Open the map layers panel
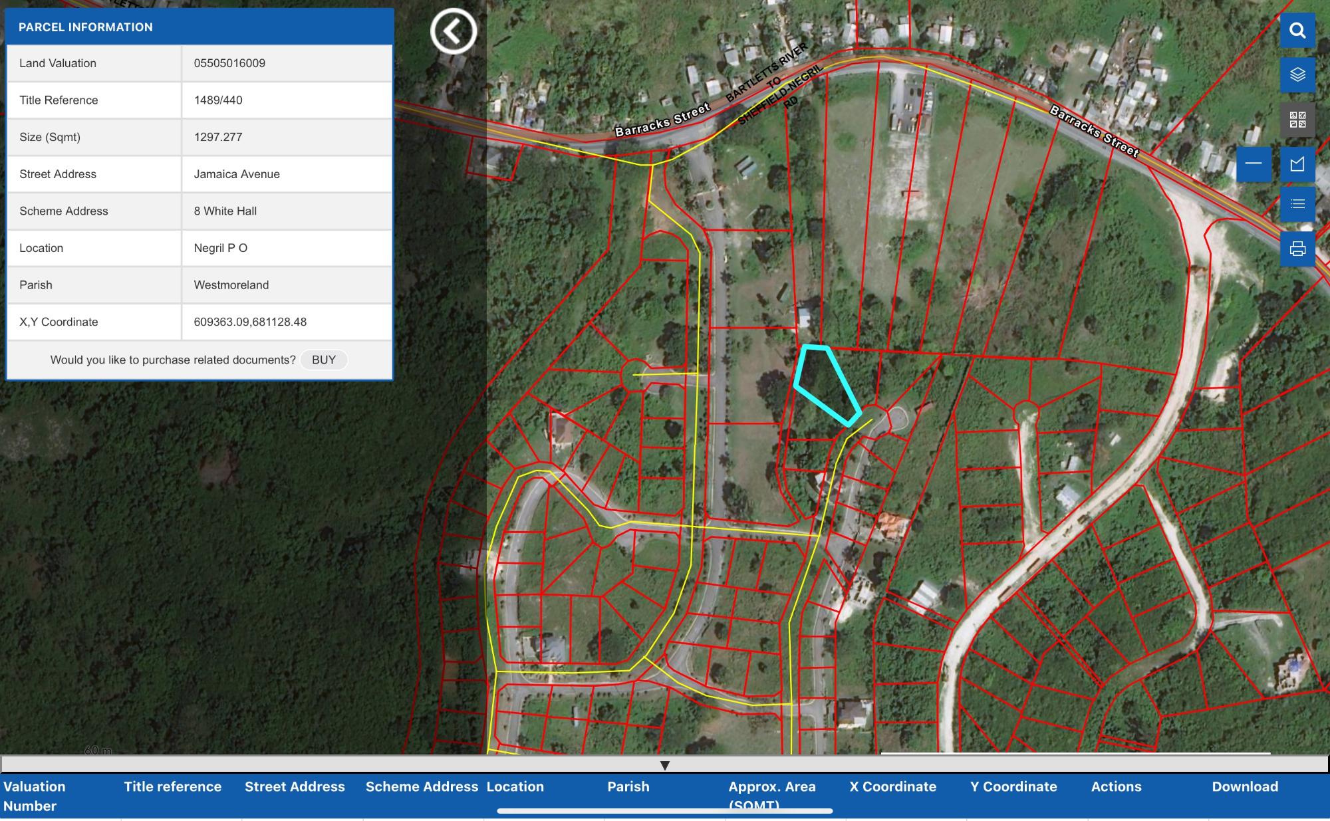This screenshot has height=821, width=1330. click(1297, 74)
